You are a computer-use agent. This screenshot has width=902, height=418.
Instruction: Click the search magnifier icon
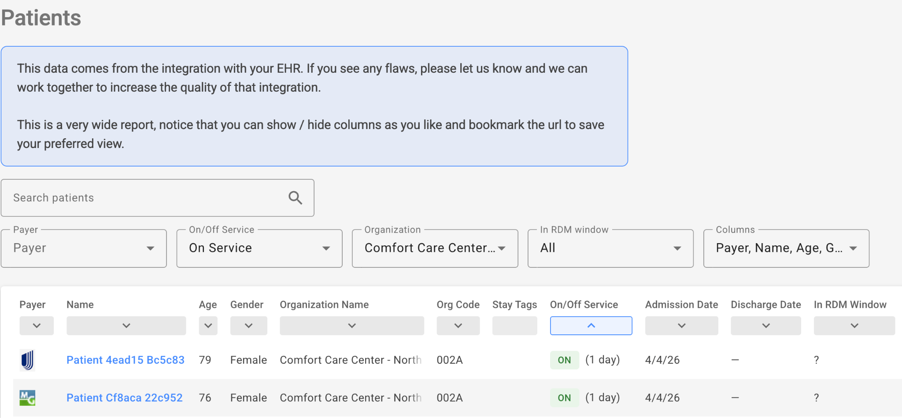pos(295,198)
